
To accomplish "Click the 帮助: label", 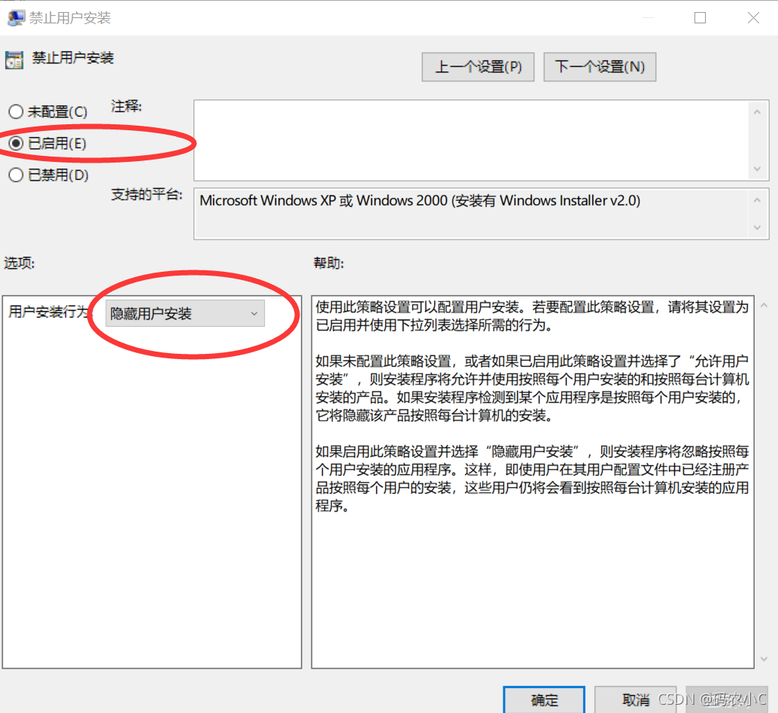I will click(x=329, y=263).
